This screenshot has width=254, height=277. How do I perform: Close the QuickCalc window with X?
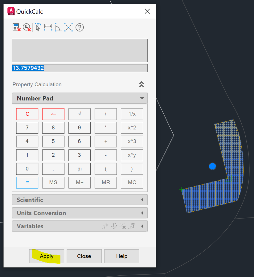(147, 11)
